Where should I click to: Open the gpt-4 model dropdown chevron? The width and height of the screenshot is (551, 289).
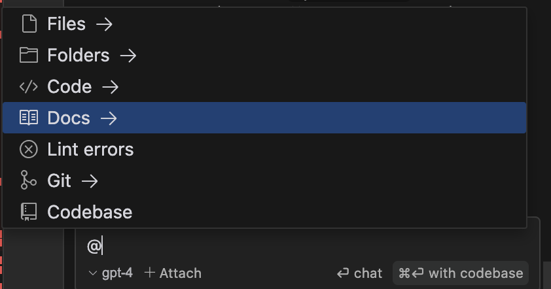coord(93,273)
